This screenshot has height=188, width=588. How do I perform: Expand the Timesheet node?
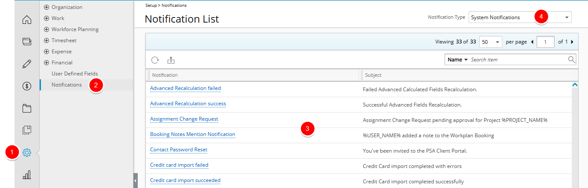[x=47, y=40]
